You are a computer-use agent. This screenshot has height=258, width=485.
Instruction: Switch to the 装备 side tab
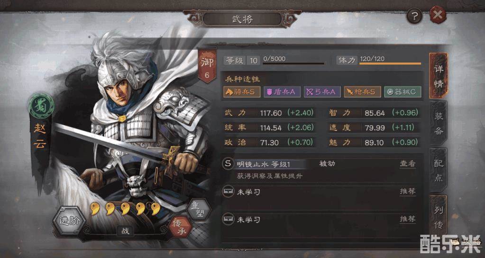pyautogui.click(x=438, y=123)
